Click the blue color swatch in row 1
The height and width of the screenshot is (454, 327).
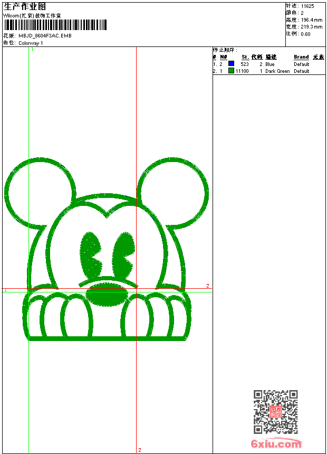tap(231, 64)
